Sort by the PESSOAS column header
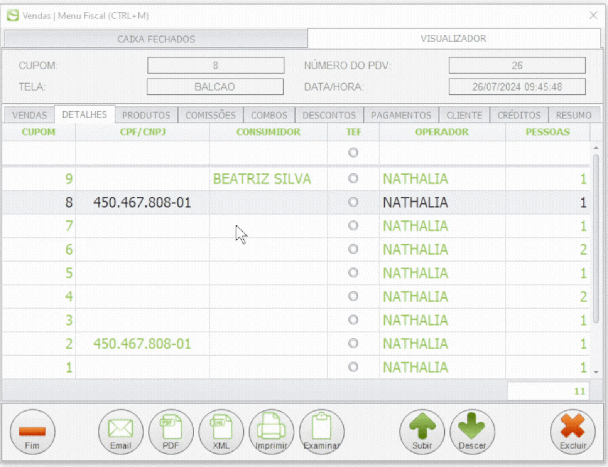The height and width of the screenshot is (467, 608). pos(548,132)
